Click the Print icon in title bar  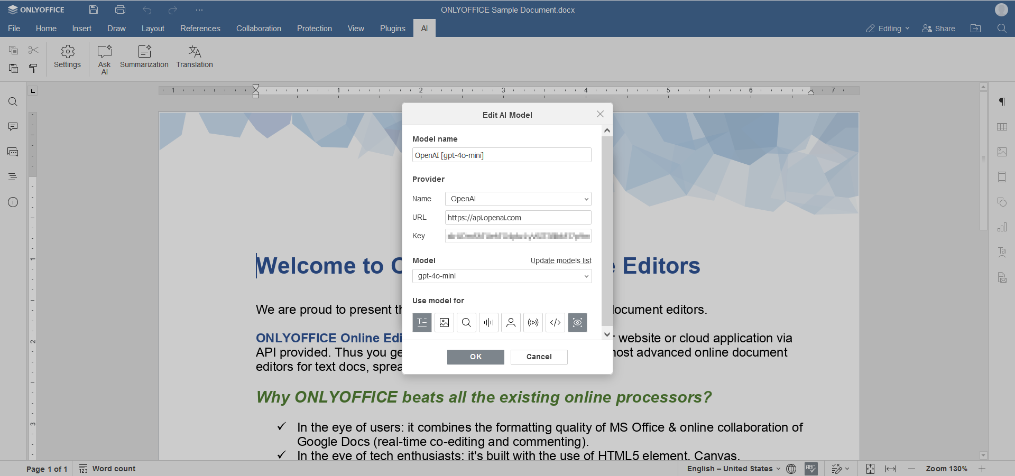(120, 10)
